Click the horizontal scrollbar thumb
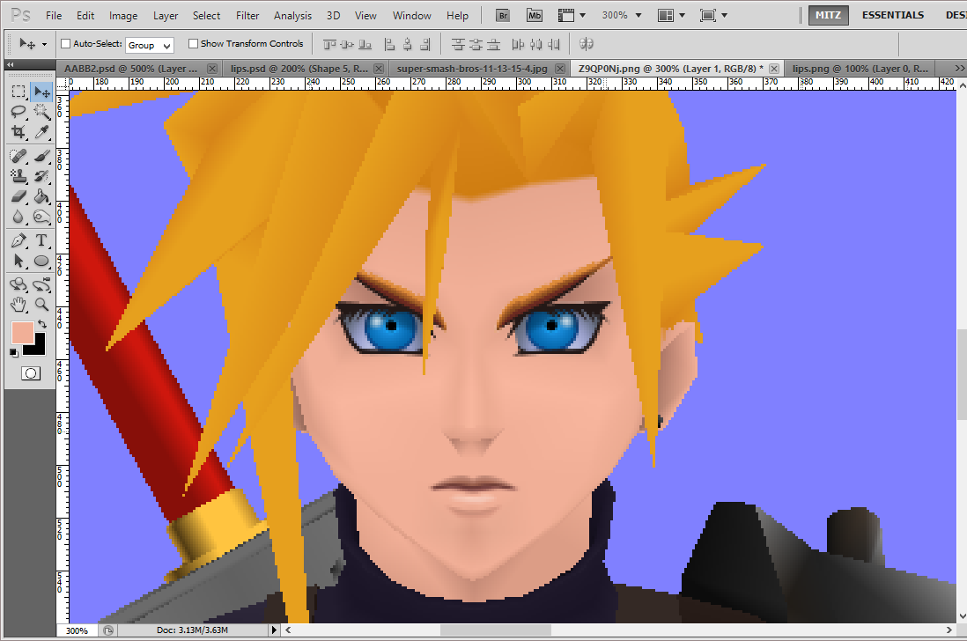The height and width of the screenshot is (641, 967). coord(495,630)
